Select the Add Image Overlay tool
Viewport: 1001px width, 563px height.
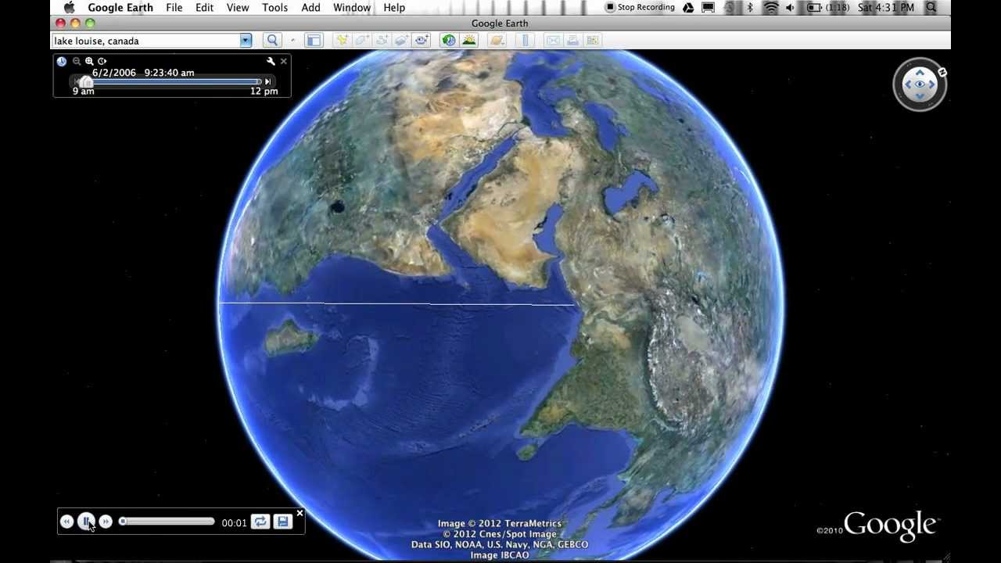pyautogui.click(x=402, y=40)
